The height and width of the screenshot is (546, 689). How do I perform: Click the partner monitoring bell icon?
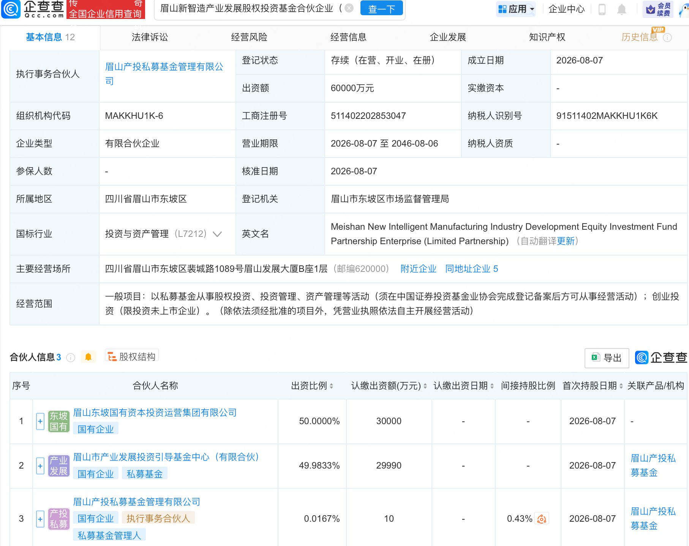pos(88,357)
